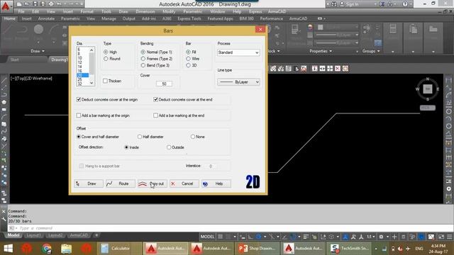Click the Plot printer icon in Quick Access
The width and height of the screenshot is (454, 255).
51,4
